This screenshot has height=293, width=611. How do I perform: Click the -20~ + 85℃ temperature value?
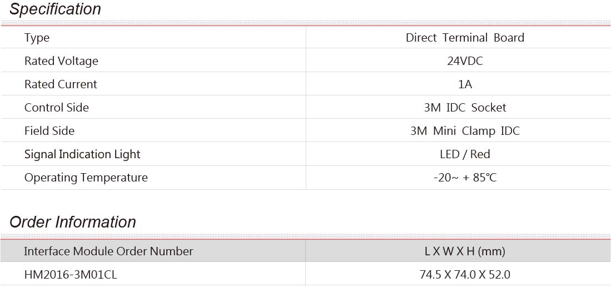465,178
